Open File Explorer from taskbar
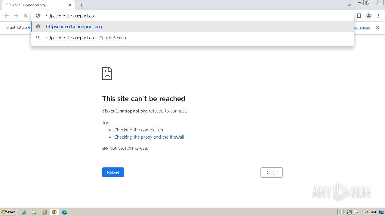The height and width of the screenshot is (216, 385). (x=34, y=212)
